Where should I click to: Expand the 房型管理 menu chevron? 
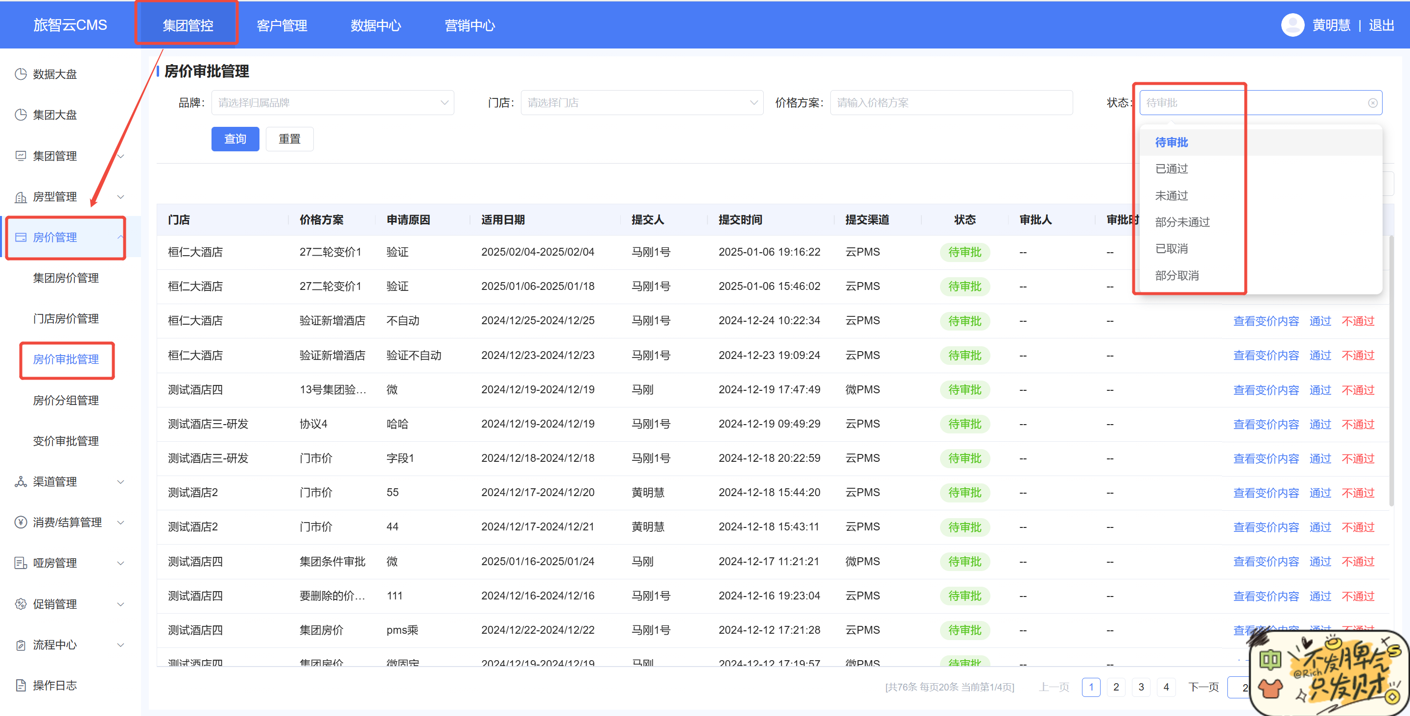(x=121, y=196)
